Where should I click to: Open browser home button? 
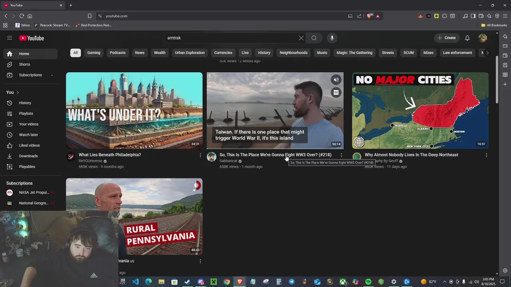30,16
